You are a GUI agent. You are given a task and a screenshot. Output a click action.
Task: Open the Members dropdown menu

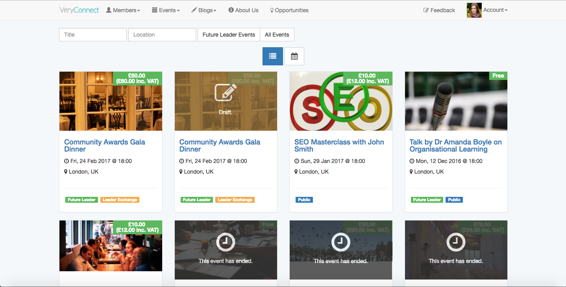[123, 10]
